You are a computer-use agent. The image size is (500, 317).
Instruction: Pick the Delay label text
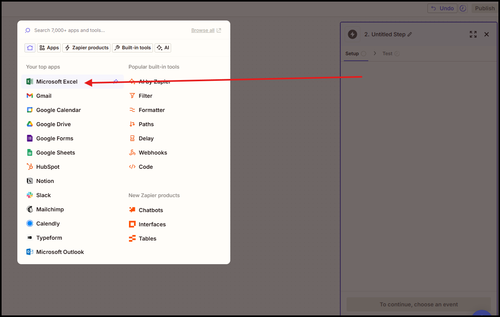click(x=146, y=138)
